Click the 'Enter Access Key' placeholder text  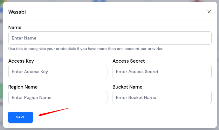(x=30, y=71)
